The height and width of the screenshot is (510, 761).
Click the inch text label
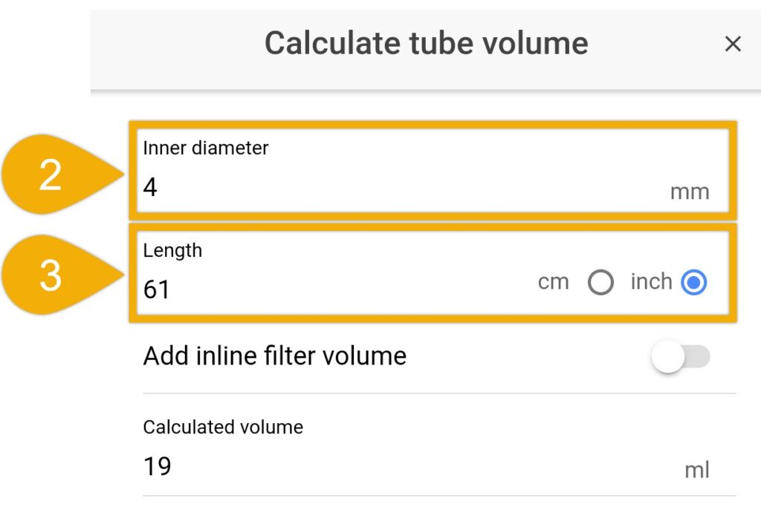(651, 281)
